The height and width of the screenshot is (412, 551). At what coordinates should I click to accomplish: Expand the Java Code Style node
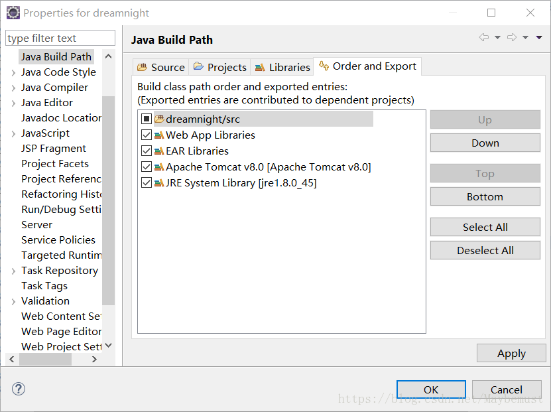pyautogui.click(x=13, y=73)
